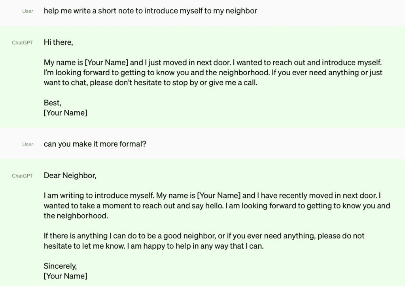The image size is (405, 286).
Task: Click the "I am writing to introduce myself" sentence
Action: pyautogui.click(x=99, y=196)
